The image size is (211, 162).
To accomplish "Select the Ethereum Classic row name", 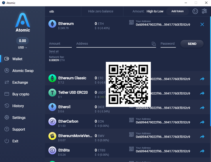I will [x=72, y=78].
